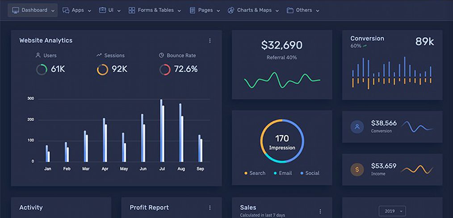Viewport: 453px width, 218px height.
Task: Click the Users person icon
Action: 38,55
